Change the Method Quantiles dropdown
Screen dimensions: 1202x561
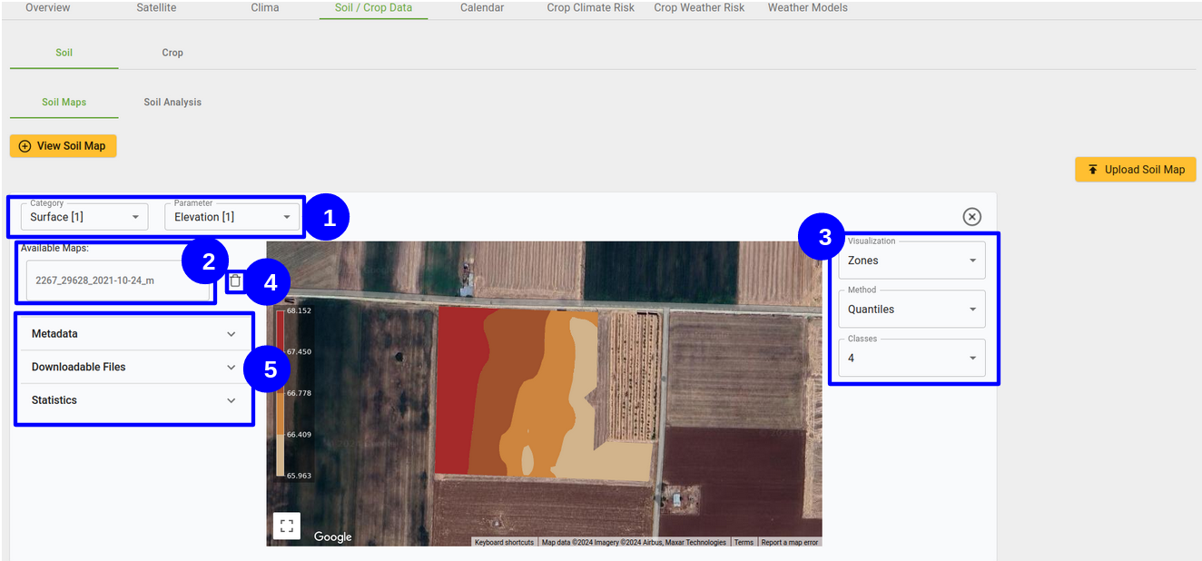pyautogui.click(x=911, y=310)
